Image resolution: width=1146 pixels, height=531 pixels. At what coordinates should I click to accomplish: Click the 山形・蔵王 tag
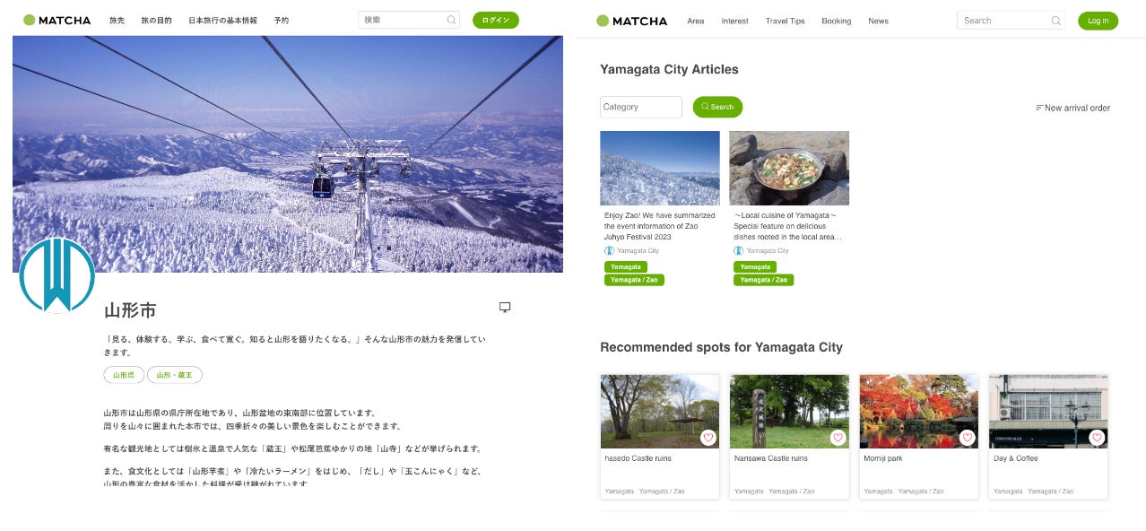175,375
